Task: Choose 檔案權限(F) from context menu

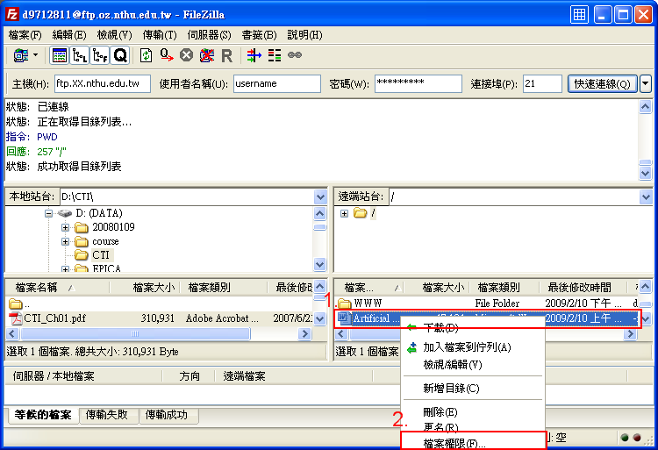Action: [454, 444]
